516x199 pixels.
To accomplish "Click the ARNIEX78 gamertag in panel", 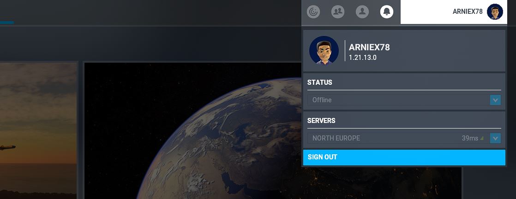I will (369, 47).
